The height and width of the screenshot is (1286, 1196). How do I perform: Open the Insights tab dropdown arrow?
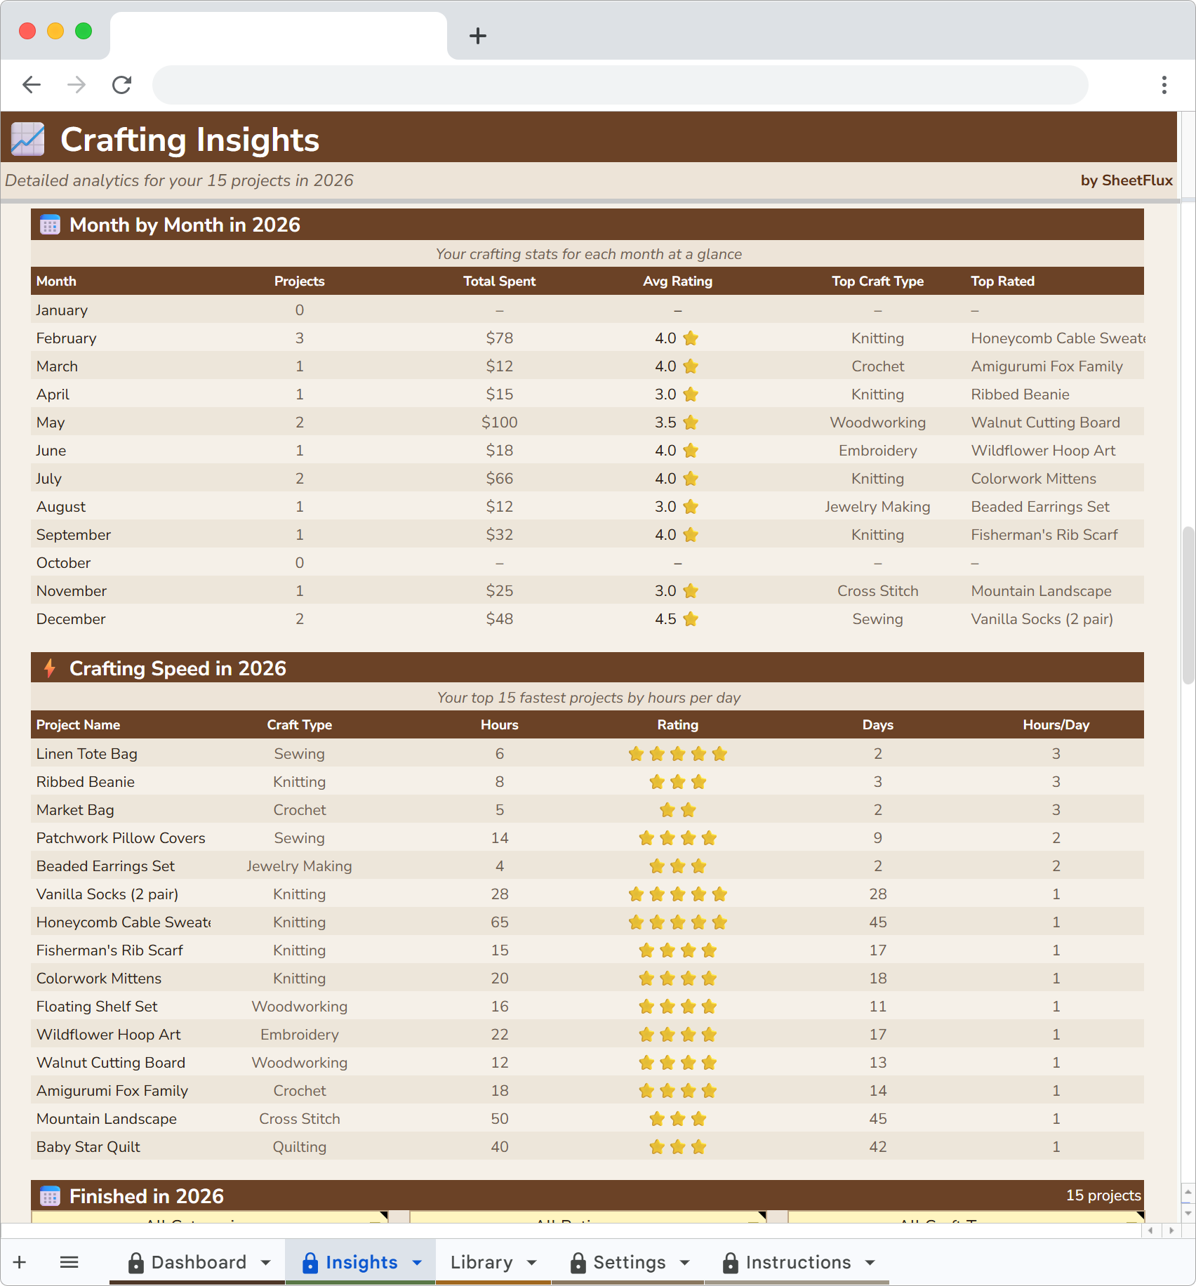[x=415, y=1261]
